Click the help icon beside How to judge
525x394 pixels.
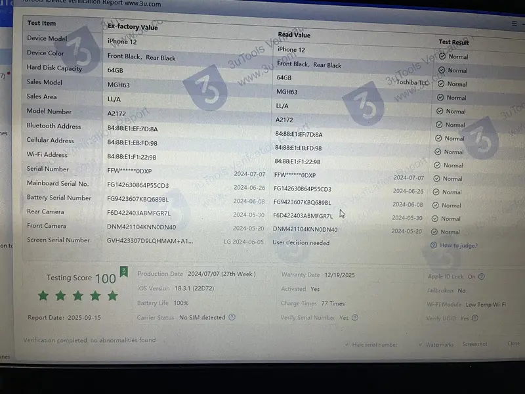(x=434, y=246)
